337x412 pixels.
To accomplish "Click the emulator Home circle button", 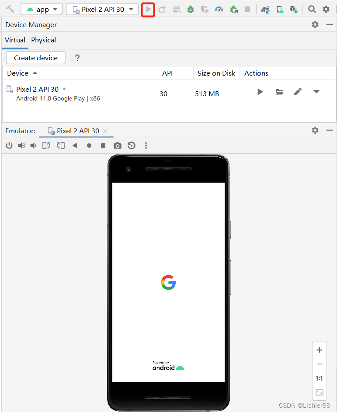I will coord(89,145).
